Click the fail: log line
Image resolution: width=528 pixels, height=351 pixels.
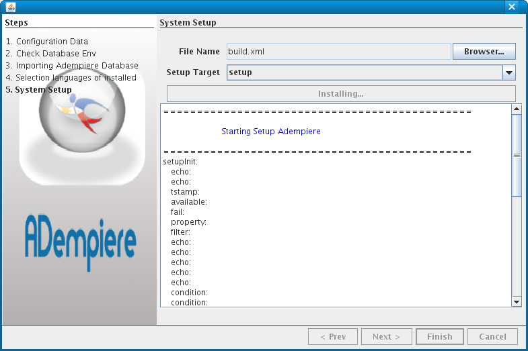(178, 212)
